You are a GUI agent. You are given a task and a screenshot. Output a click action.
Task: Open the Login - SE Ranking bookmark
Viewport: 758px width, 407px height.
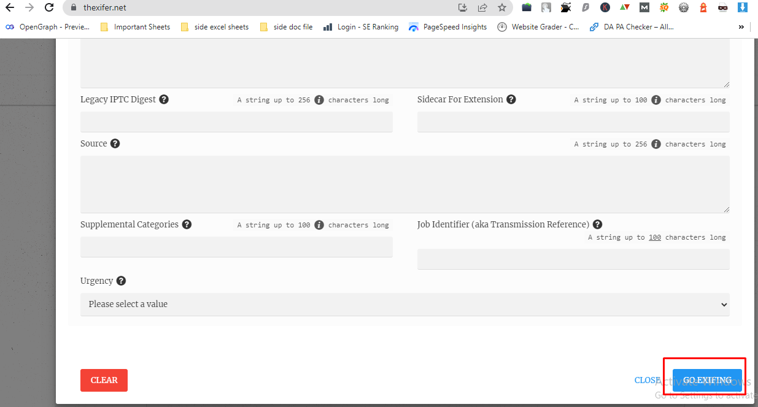pos(361,27)
